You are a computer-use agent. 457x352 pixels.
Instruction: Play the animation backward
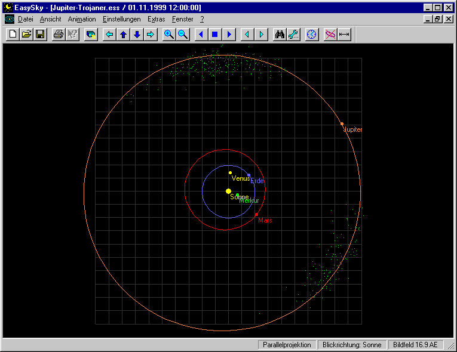coord(201,35)
